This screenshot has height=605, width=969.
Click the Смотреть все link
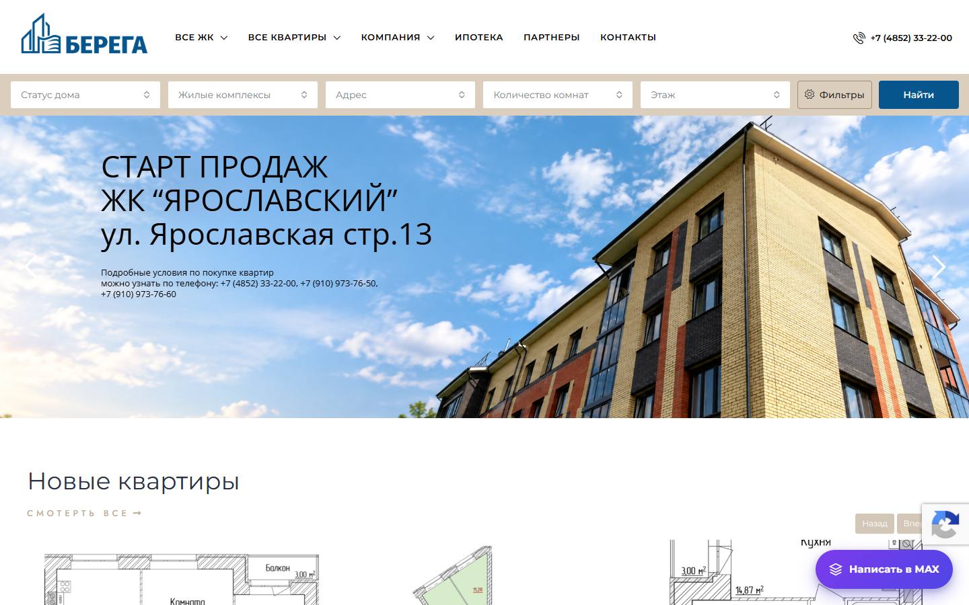pos(85,514)
